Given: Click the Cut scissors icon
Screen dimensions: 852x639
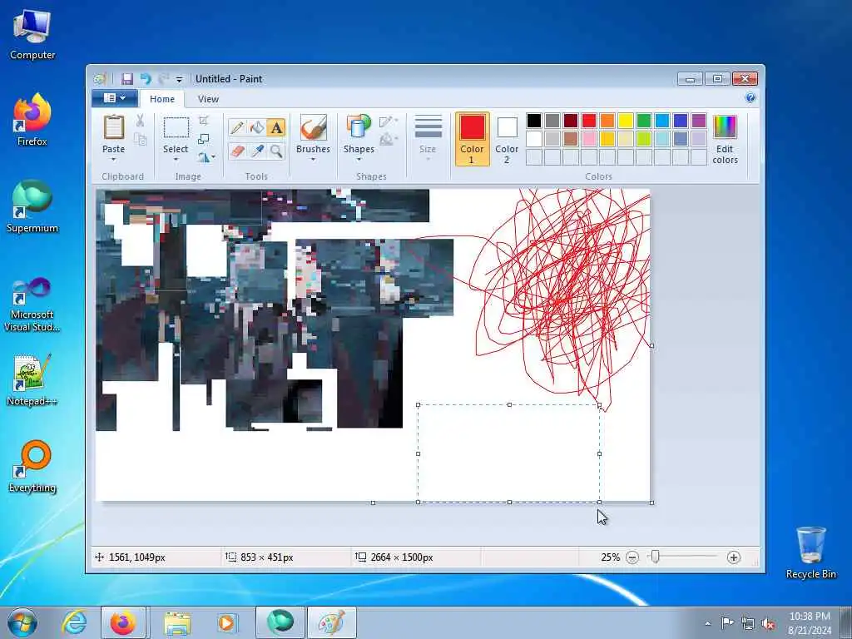Looking at the screenshot, I should point(140,121).
